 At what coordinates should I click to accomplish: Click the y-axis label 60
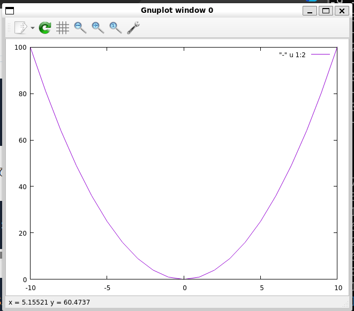pos(22,141)
